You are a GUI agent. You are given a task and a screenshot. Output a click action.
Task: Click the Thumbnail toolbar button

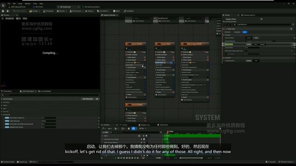[48, 11]
